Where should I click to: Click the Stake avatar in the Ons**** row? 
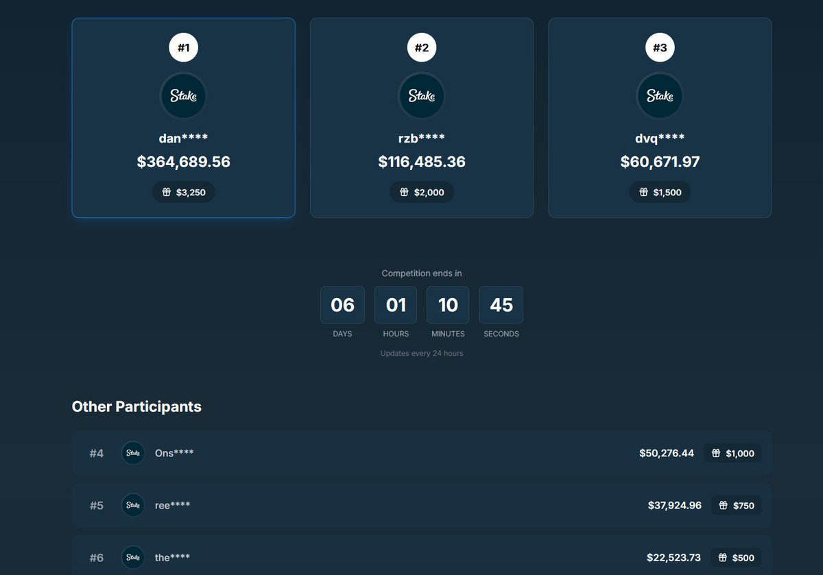133,453
